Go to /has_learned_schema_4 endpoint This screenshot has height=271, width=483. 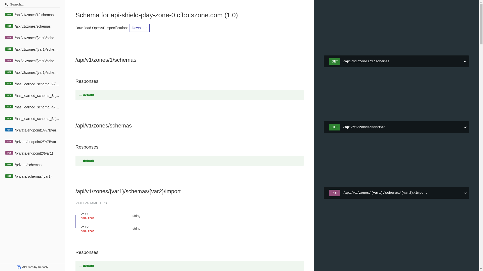[x=33, y=107]
